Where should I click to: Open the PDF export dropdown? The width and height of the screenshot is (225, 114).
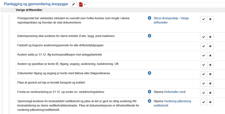coord(83,5)
